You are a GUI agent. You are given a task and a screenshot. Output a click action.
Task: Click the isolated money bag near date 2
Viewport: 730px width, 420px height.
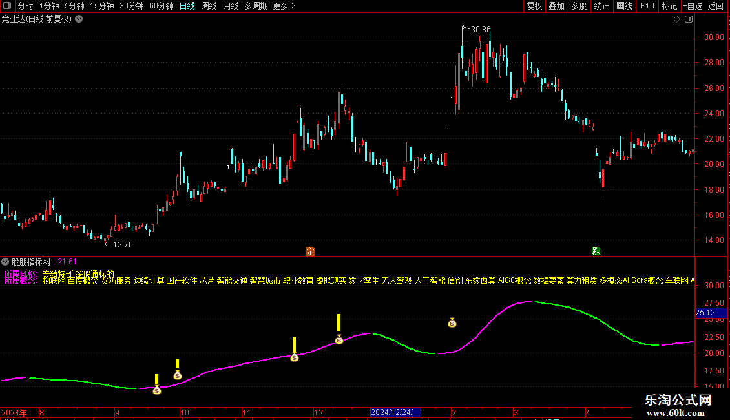[x=452, y=322]
